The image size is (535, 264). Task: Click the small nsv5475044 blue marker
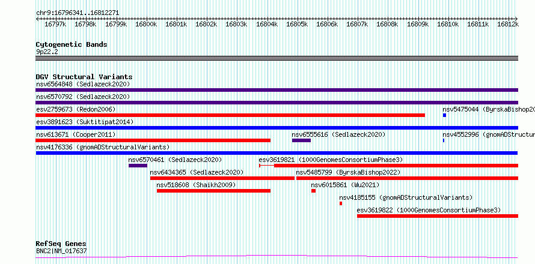click(445, 115)
